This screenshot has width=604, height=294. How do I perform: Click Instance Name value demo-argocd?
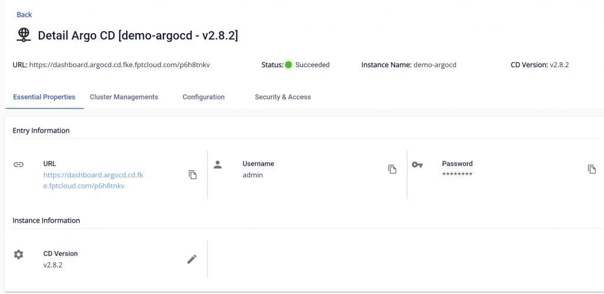tap(435, 65)
